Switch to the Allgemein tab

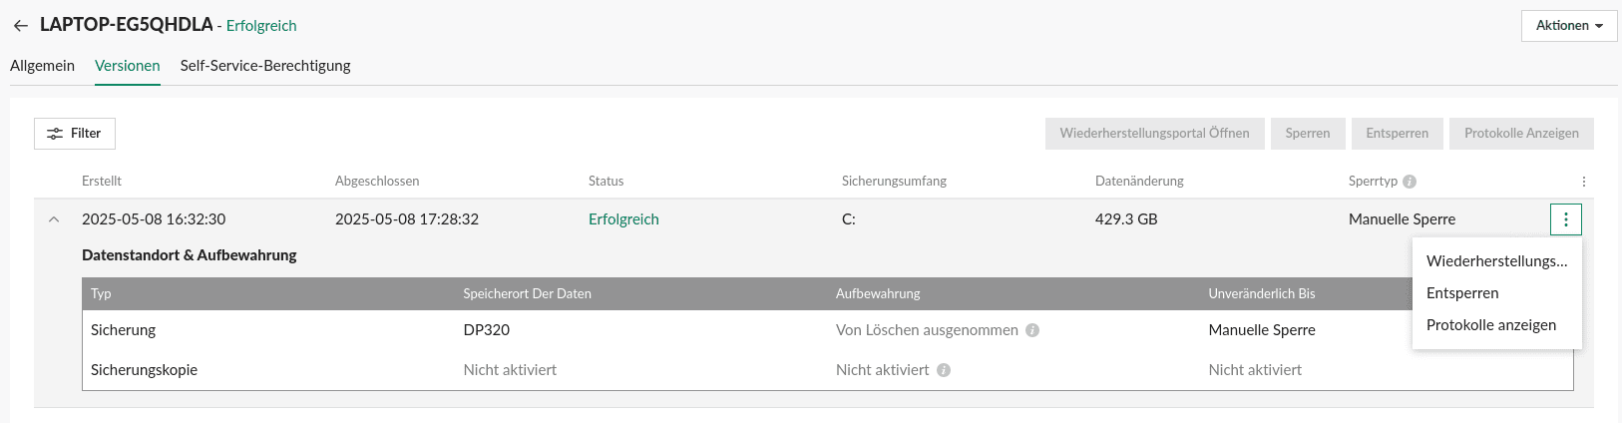pos(42,66)
